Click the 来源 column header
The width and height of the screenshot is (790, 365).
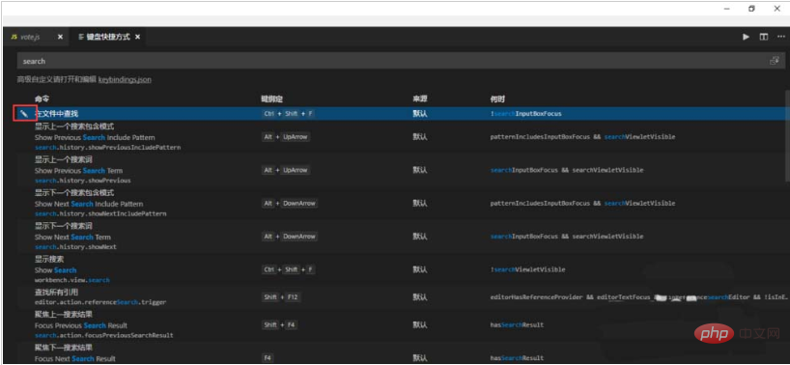(420, 99)
